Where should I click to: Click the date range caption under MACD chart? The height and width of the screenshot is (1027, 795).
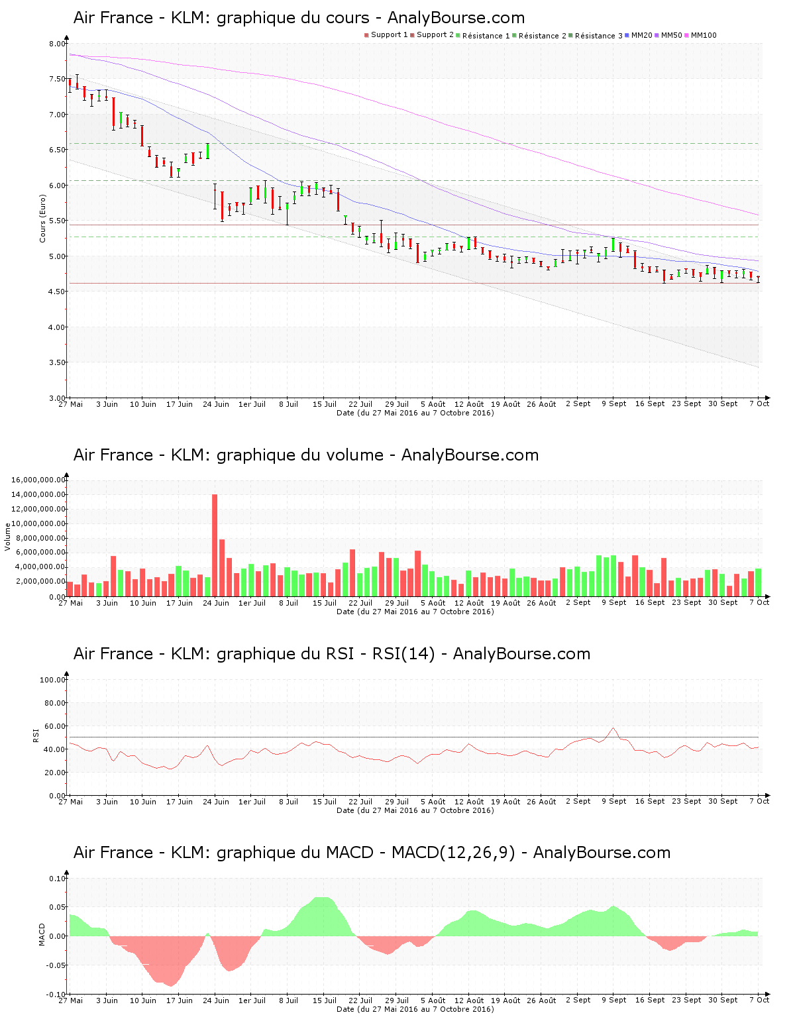(415, 1009)
